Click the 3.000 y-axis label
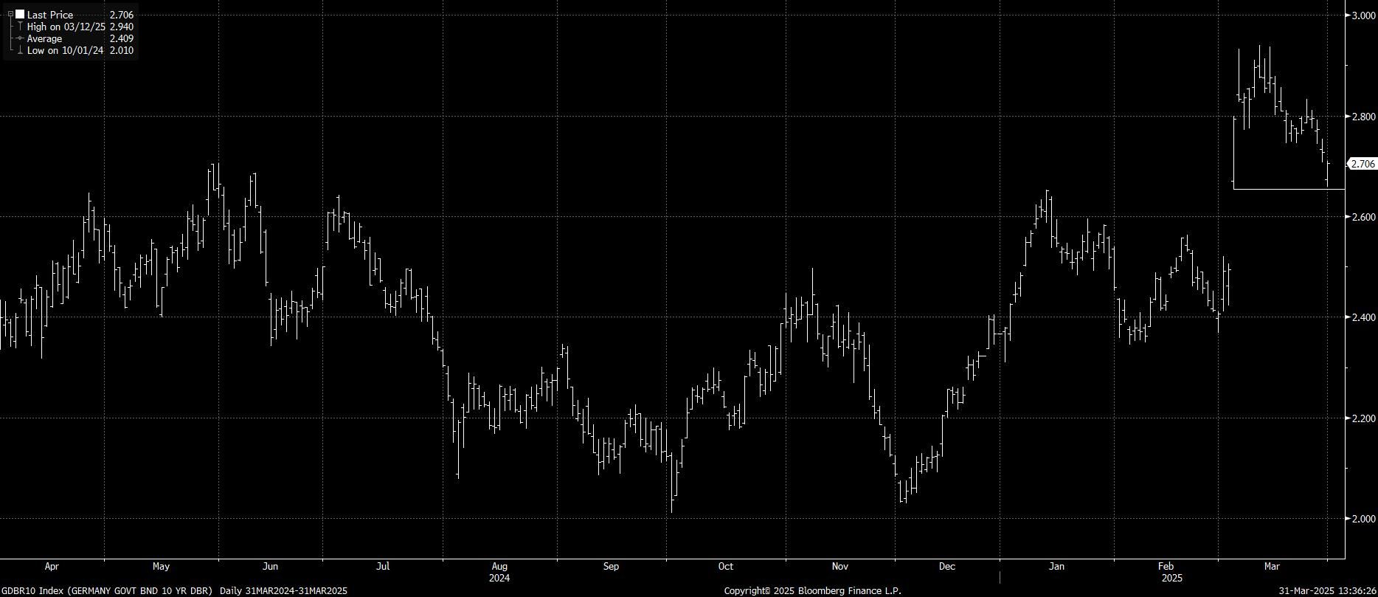The image size is (1378, 597). 1363,15
